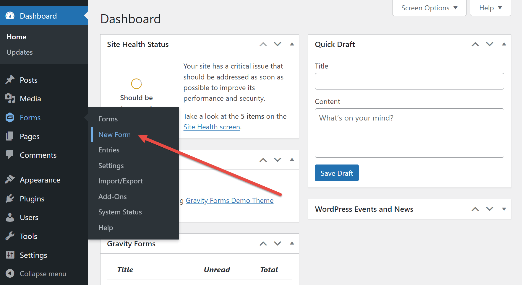Follow the Site Health screen link
This screenshot has height=285, width=522.
212,127
